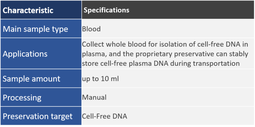The image size is (255, 127).
Task: Click the Specifications column header
Action: (x=106, y=10)
